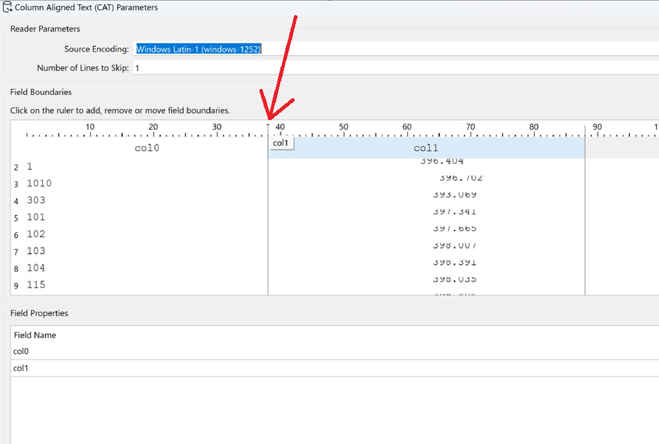This screenshot has height=444, width=659.
Task: Click the ruler at the 70 mark
Action: pyautogui.click(x=471, y=134)
